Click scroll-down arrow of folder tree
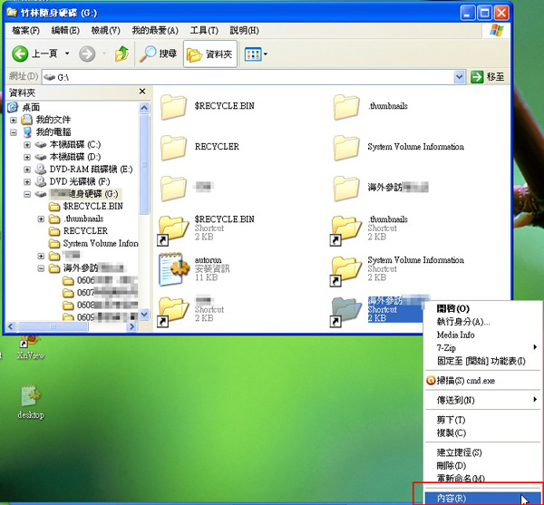 (x=144, y=315)
